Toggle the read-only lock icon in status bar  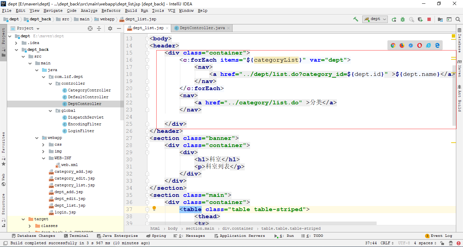442,243
